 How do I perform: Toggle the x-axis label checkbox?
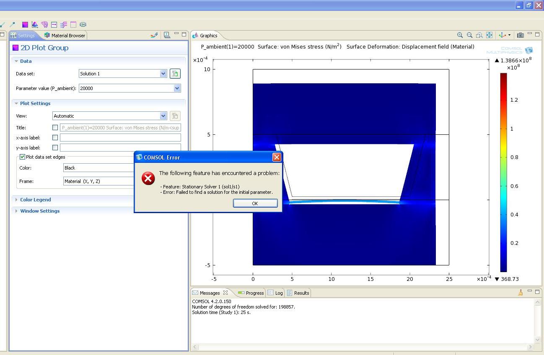coord(55,138)
